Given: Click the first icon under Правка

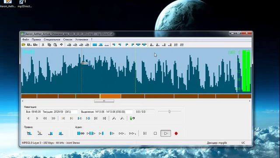Looking at the screenshot, I should coord(29,133).
